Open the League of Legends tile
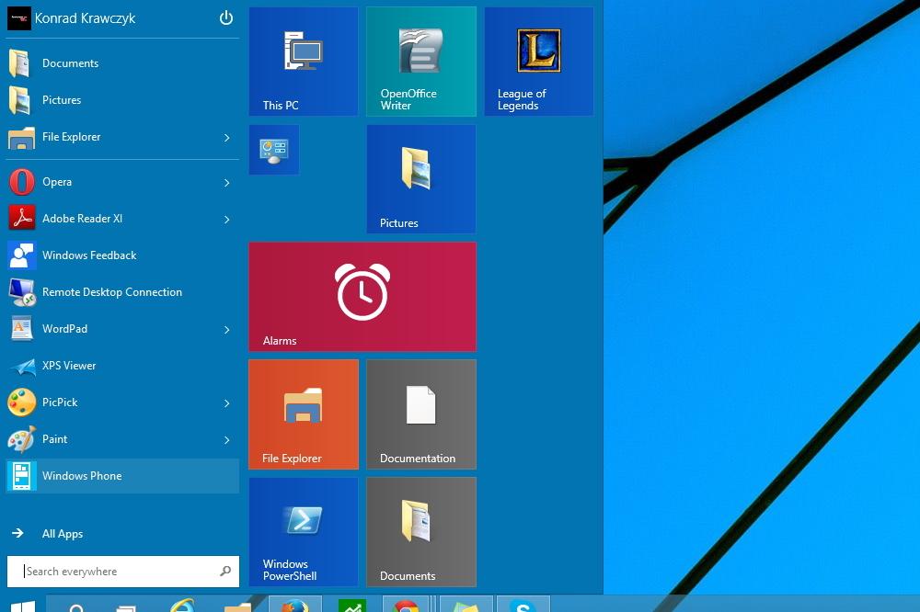Screen dimensions: 920x612 pyautogui.click(x=538, y=62)
